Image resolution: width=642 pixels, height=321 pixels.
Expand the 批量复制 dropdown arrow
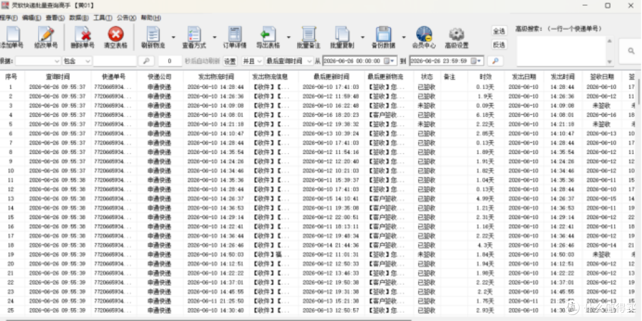click(363, 37)
